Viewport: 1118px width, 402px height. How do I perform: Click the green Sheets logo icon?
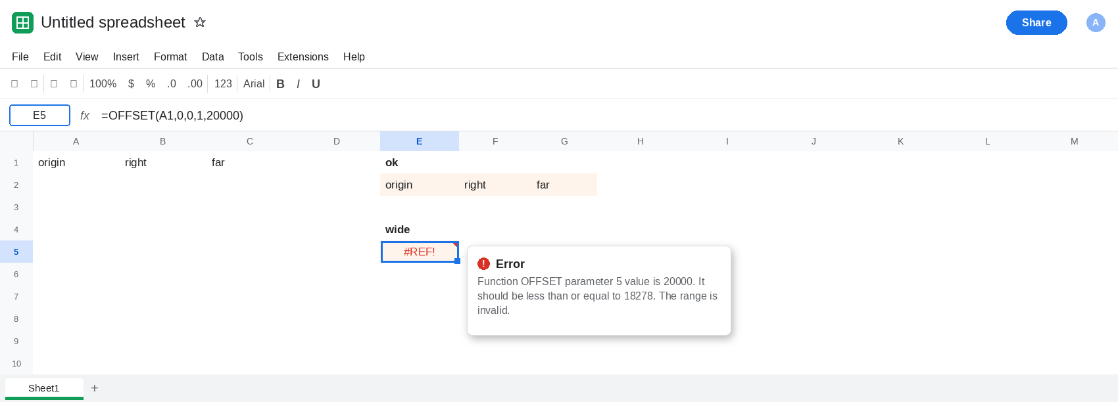tap(22, 22)
